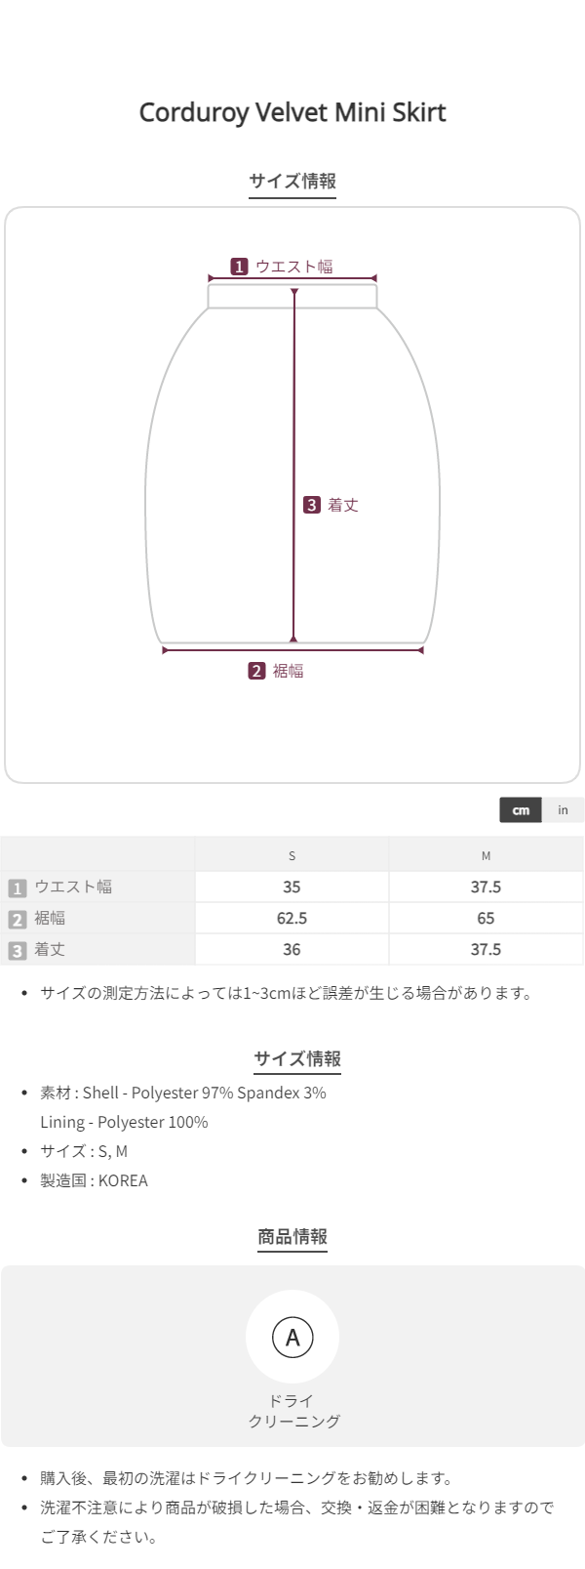Screen dimensions: 585x1569
Task: Select the S size column header
Action: point(292,855)
